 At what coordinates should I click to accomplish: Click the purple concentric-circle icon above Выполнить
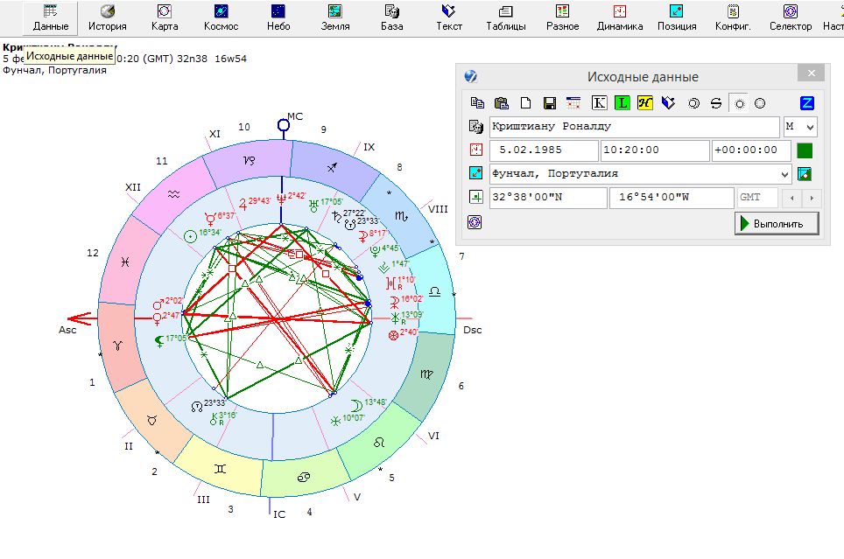click(475, 221)
